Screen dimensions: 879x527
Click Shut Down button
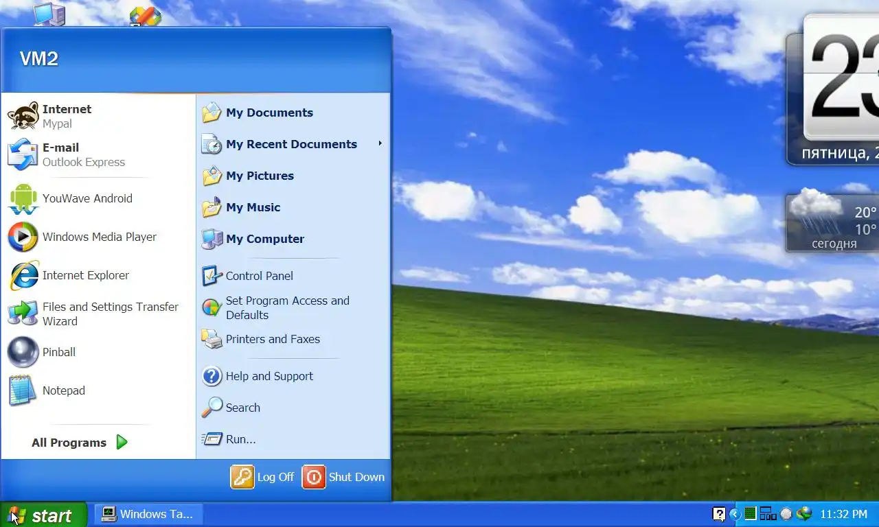[x=344, y=477]
